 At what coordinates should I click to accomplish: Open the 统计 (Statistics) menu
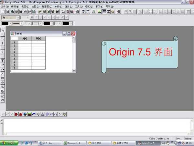(x=69, y=6)
